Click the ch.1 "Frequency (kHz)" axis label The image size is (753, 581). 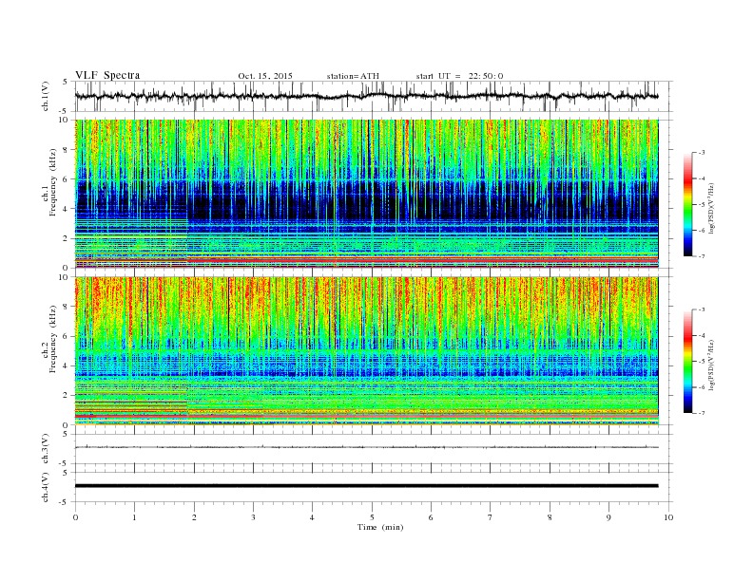coord(53,182)
